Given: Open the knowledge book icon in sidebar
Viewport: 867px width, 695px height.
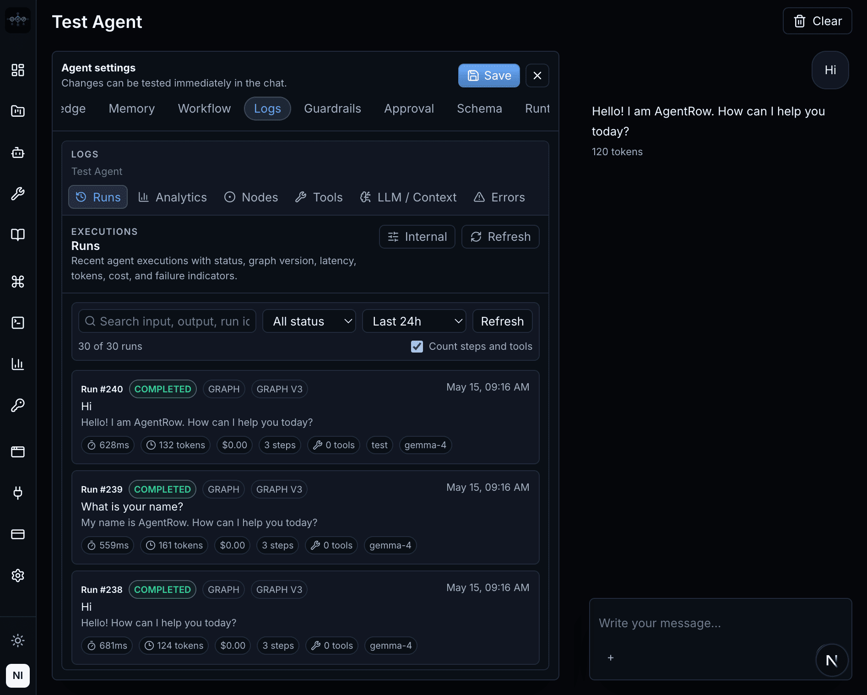Looking at the screenshot, I should point(18,235).
